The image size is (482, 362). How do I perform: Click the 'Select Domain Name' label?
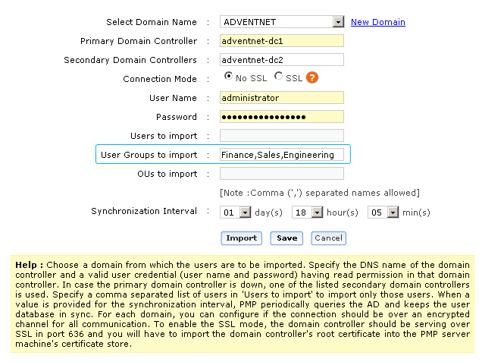[x=152, y=22]
